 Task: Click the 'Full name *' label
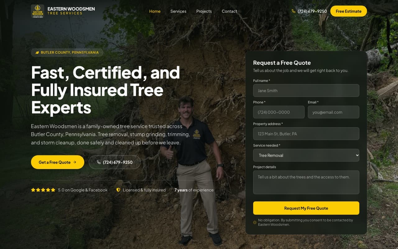[261, 81]
